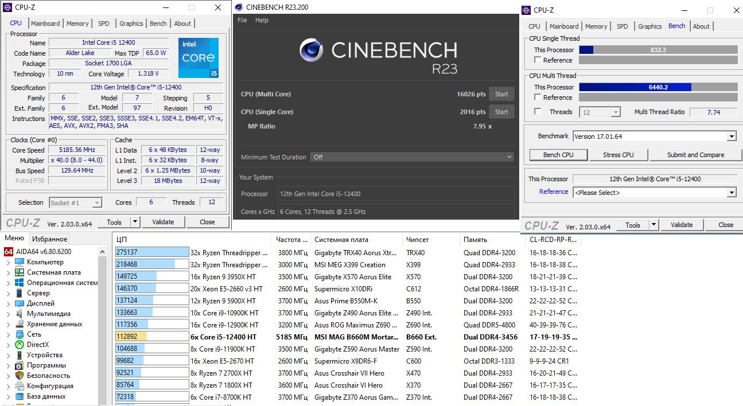Click the Мультимедиа speaker icon
This screenshot has height=406, width=743.
20,314
